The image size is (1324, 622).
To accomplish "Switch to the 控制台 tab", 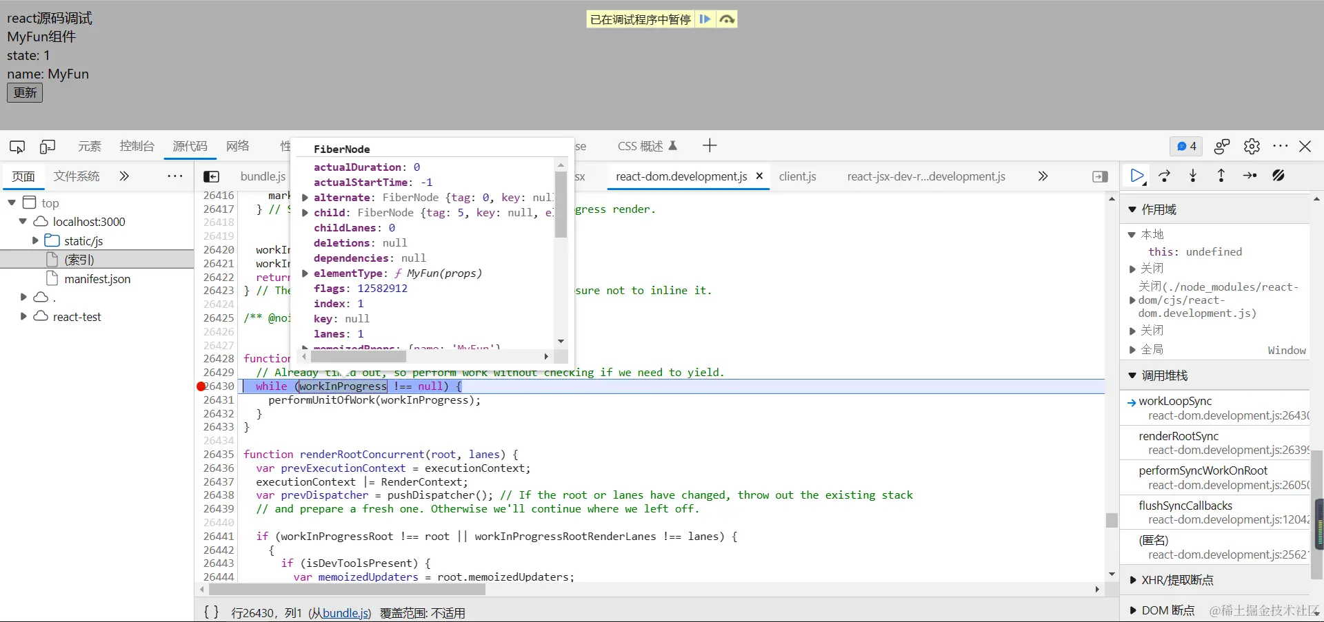I will (137, 146).
